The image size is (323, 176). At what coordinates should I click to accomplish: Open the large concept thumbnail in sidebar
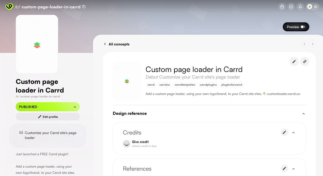(x=37, y=44)
